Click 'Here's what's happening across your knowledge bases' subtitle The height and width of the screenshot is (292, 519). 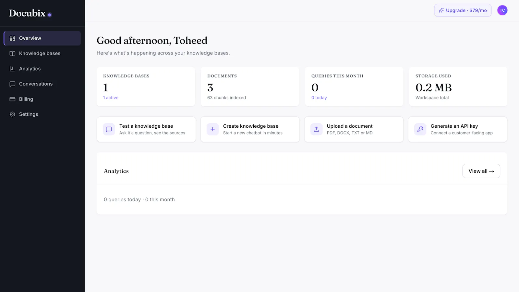click(163, 53)
